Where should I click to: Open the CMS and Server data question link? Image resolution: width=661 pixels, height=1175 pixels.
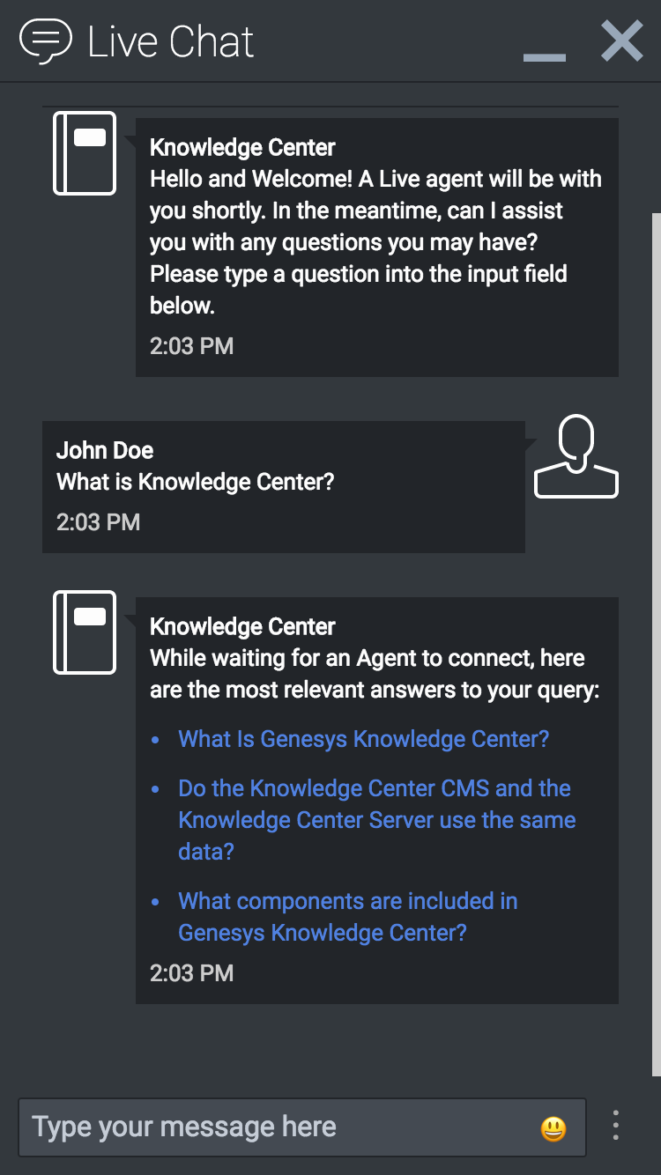pyautogui.click(x=375, y=820)
